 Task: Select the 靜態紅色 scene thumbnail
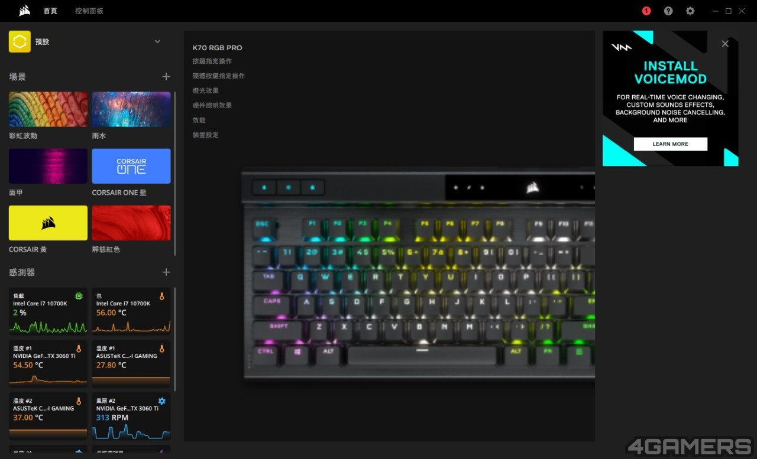pyautogui.click(x=131, y=223)
